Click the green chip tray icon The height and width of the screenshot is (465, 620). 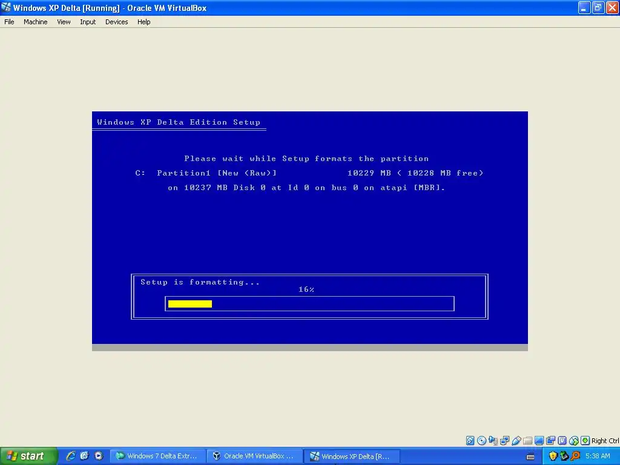(564, 456)
